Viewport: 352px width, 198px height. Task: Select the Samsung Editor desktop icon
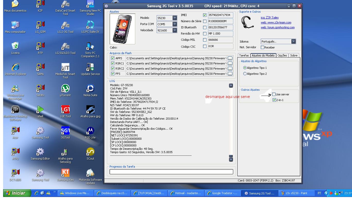tap(40, 154)
